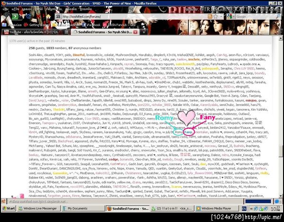
Task: Click the blue chat icon in the status bar
Action: click(x=277, y=201)
